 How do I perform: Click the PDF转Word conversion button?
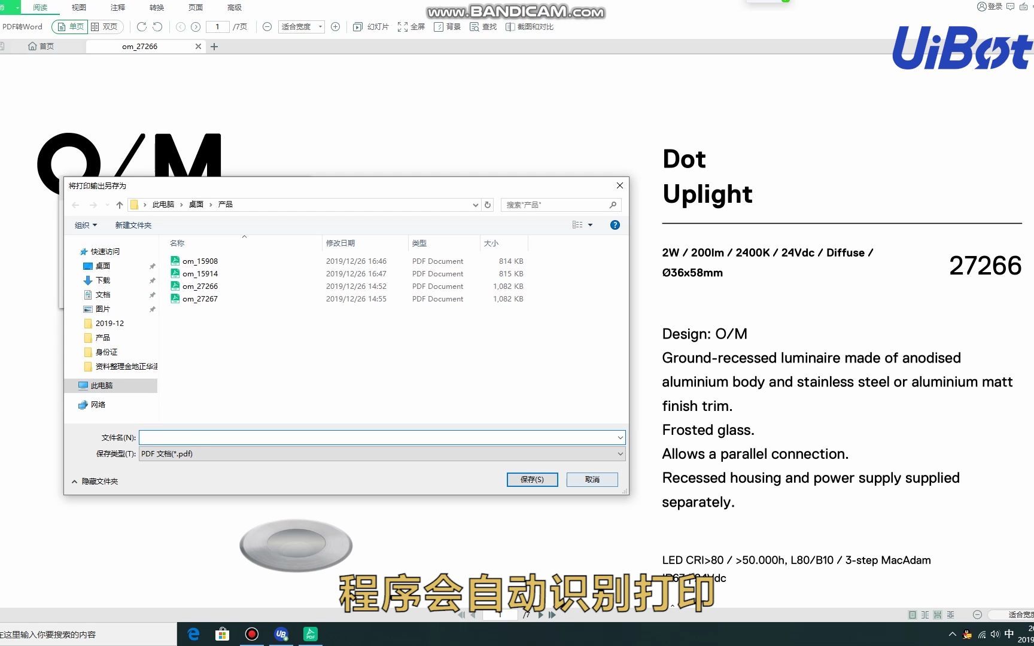pyautogui.click(x=22, y=26)
